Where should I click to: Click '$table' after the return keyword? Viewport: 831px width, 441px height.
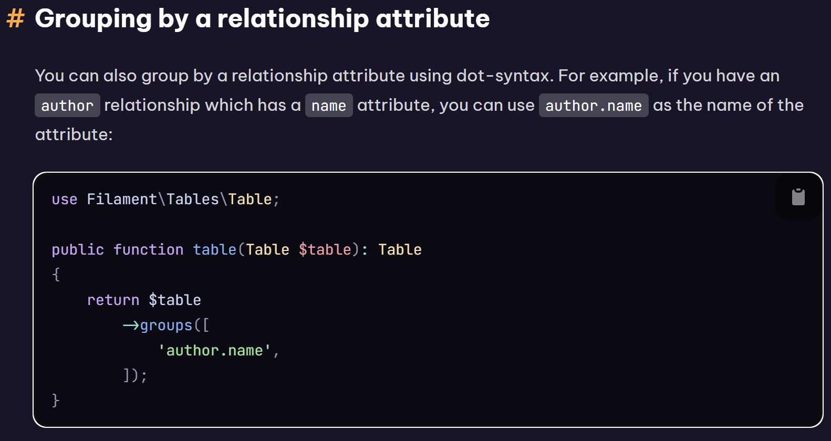coord(174,300)
